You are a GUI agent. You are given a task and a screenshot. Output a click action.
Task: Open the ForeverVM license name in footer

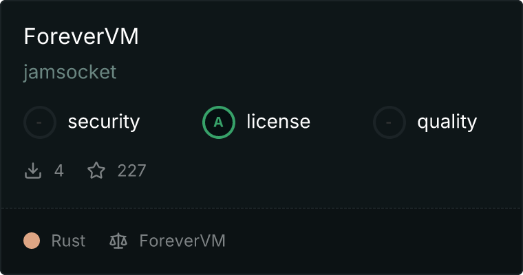182,241
